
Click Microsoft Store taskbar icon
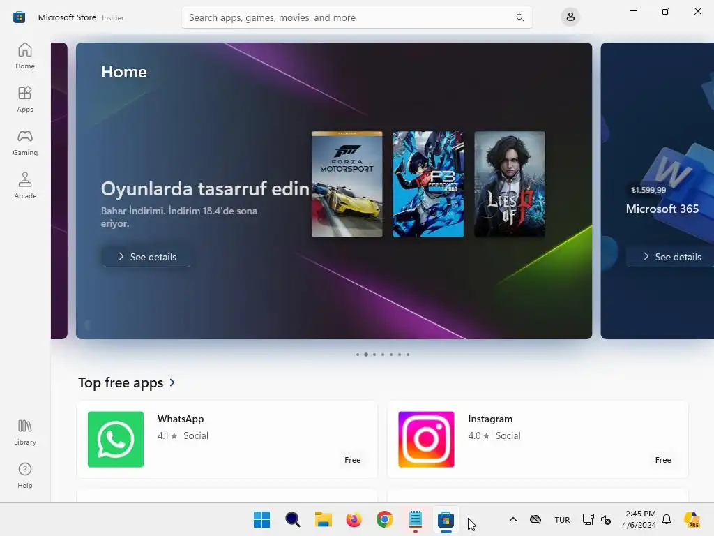pos(446,519)
